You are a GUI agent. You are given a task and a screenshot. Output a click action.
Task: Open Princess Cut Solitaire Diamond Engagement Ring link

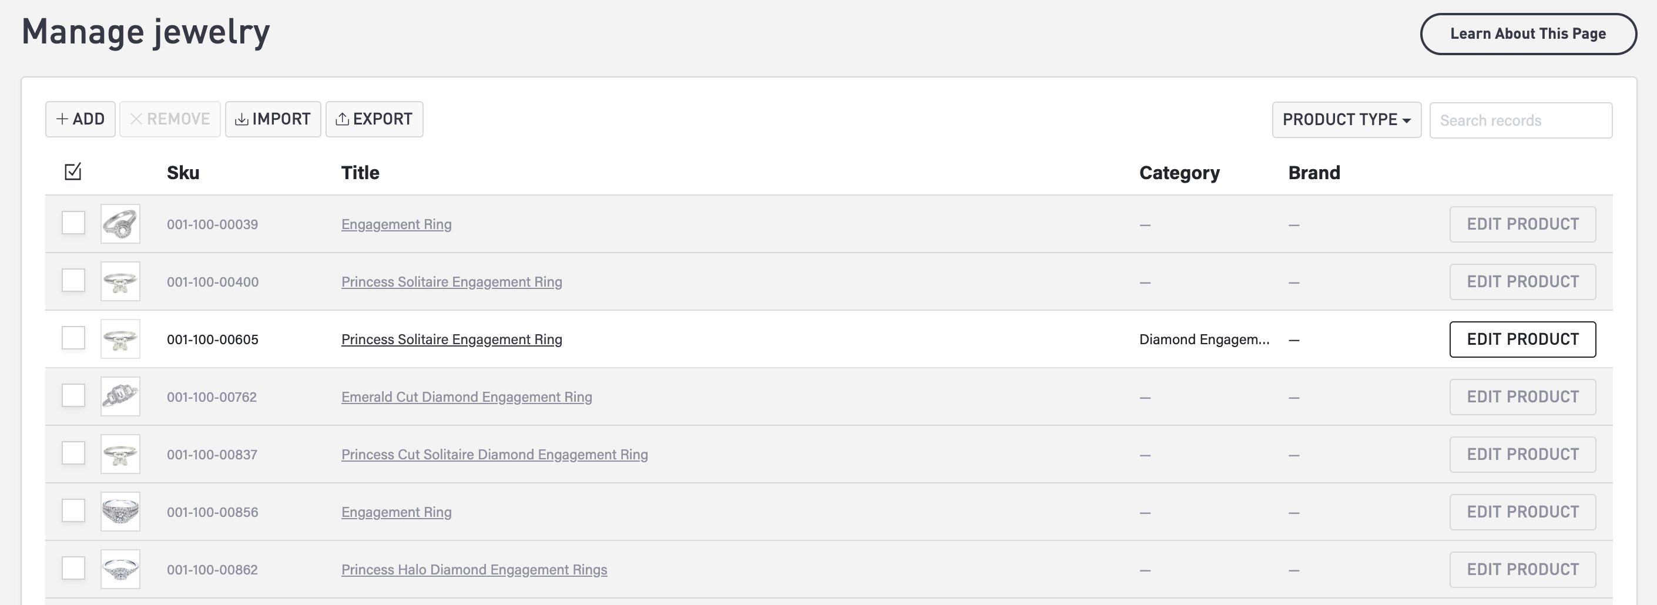click(494, 455)
